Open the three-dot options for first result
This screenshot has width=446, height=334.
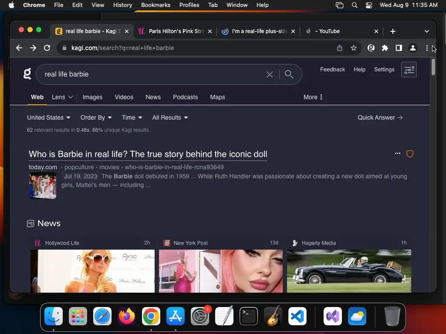397,154
